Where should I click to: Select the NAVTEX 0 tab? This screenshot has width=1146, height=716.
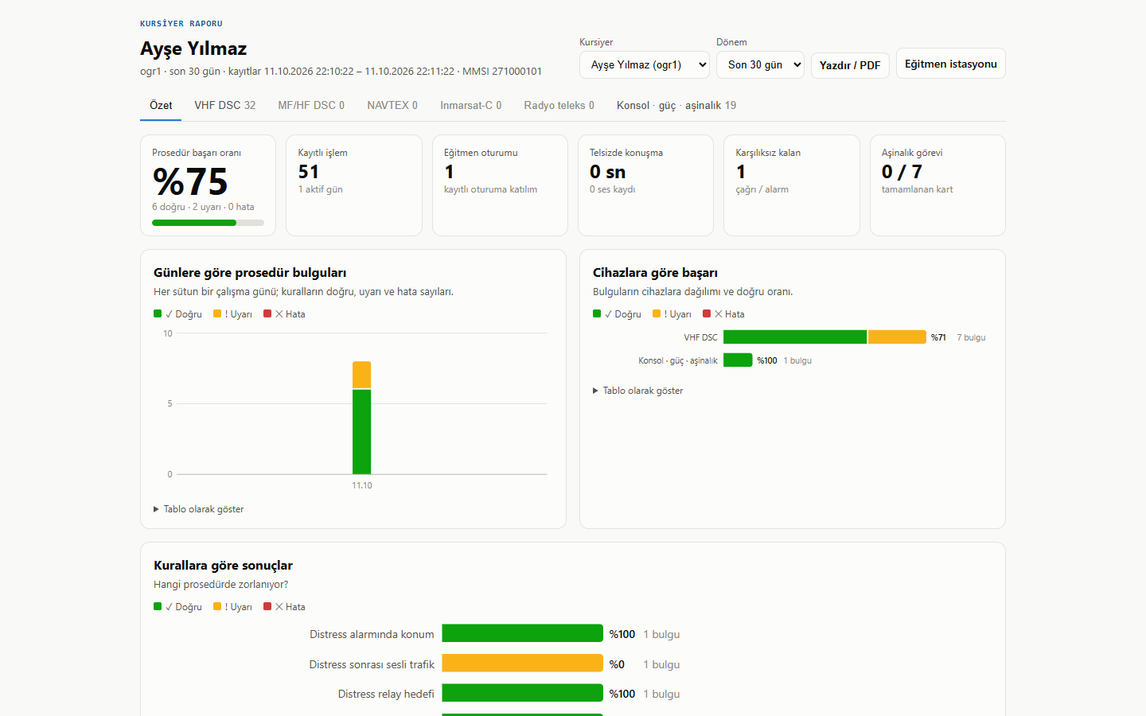[392, 105]
